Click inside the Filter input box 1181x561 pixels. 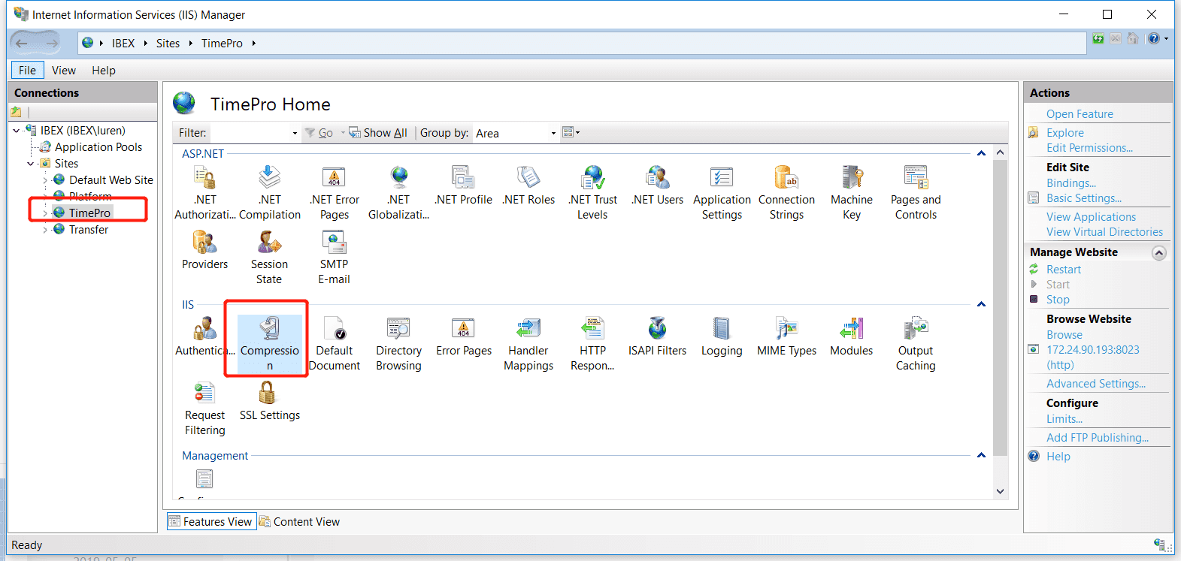point(251,133)
